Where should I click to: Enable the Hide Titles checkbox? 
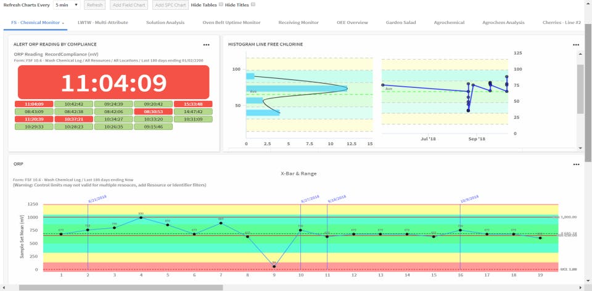click(253, 4)
